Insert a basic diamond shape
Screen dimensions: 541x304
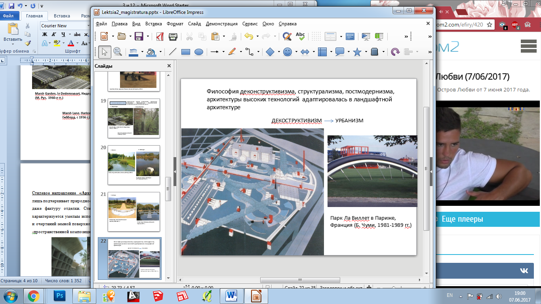coord(270,52)
